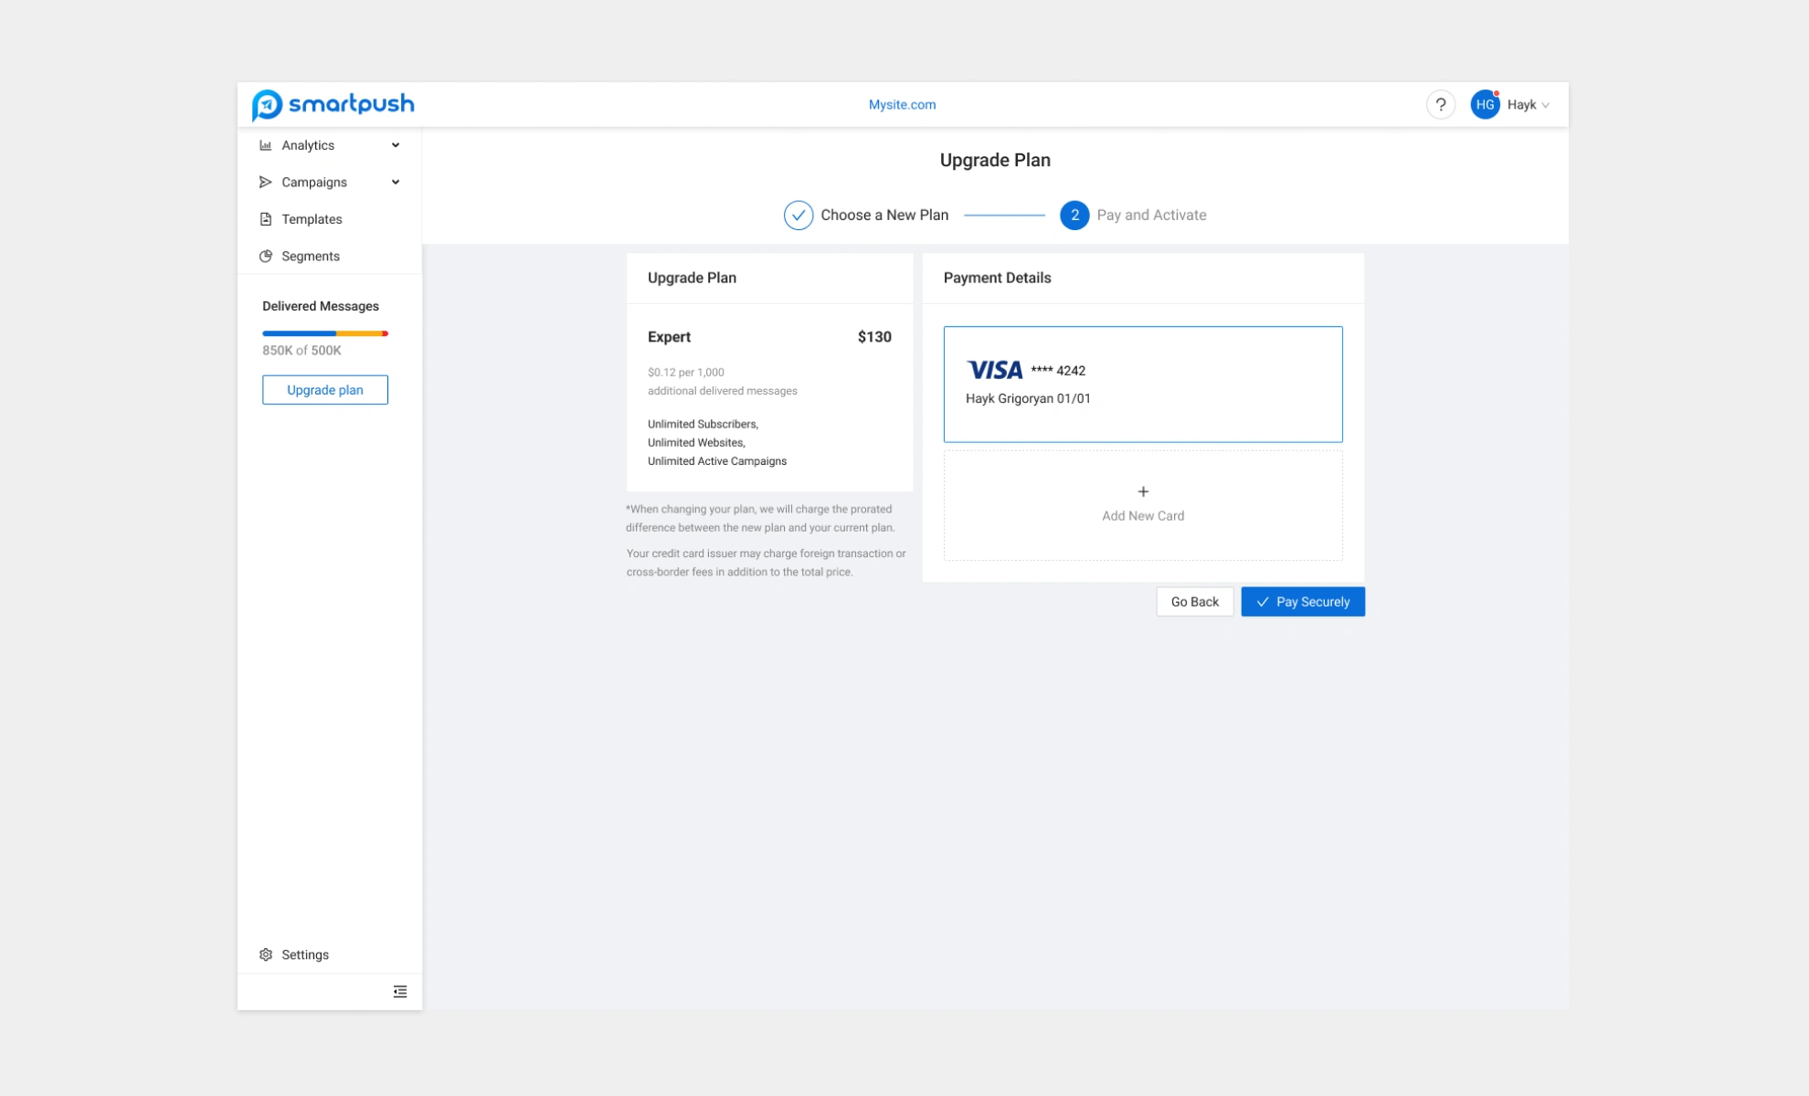This screenshot has width=1809, height=1096.
Task: Click step 2 Pay and Activate indicator
Action: click(x=1074, y=215)
